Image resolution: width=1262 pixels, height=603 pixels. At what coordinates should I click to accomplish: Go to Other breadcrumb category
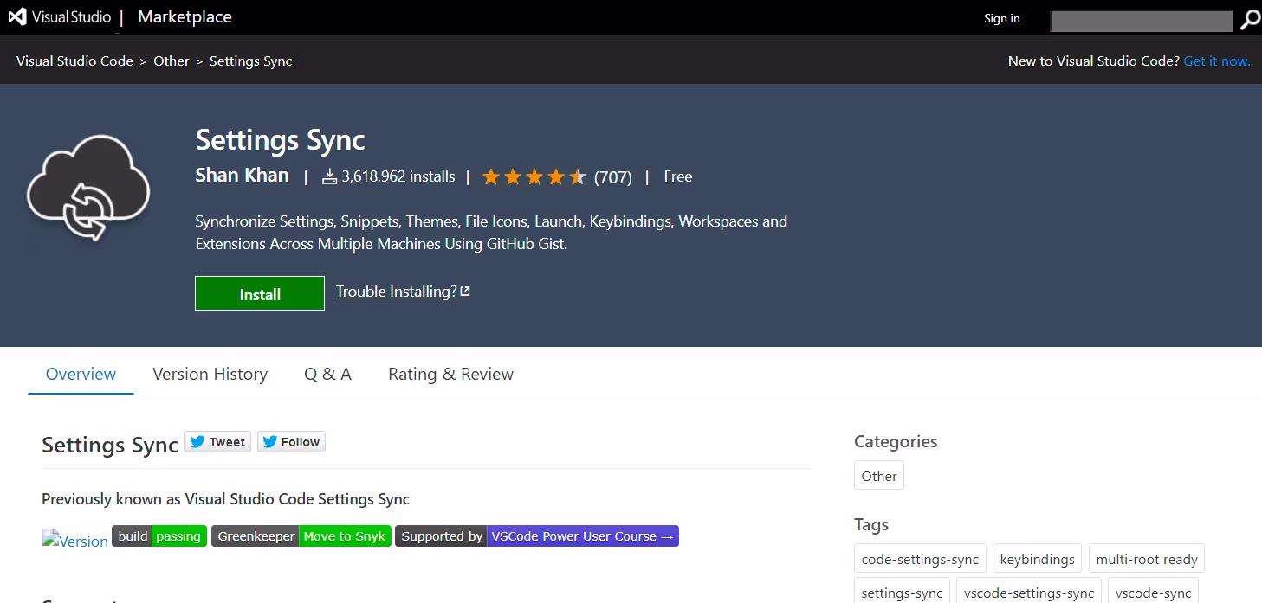tap(172, 61)
